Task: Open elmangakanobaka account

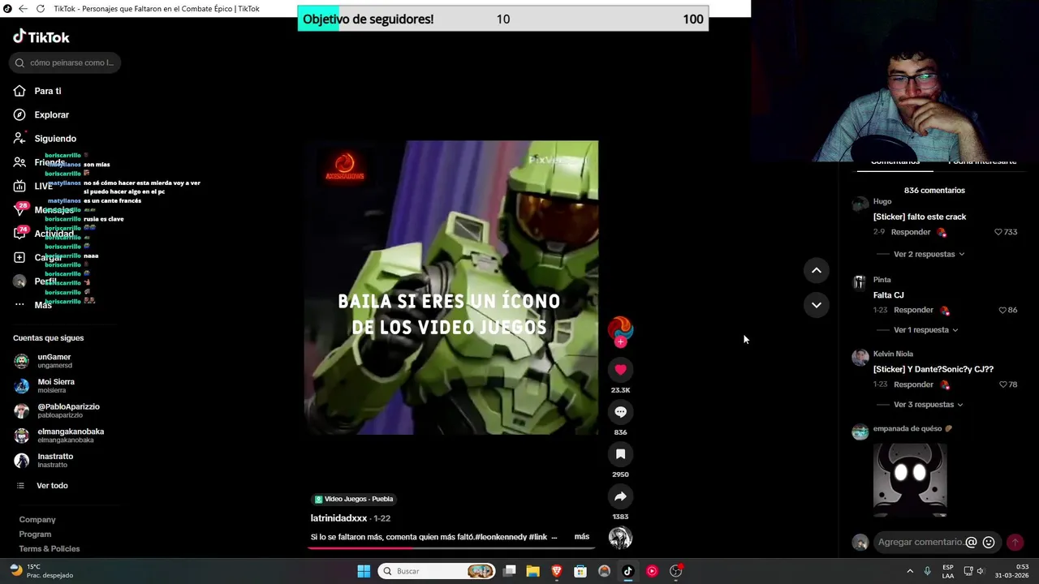Action: [x=70, y=436]
